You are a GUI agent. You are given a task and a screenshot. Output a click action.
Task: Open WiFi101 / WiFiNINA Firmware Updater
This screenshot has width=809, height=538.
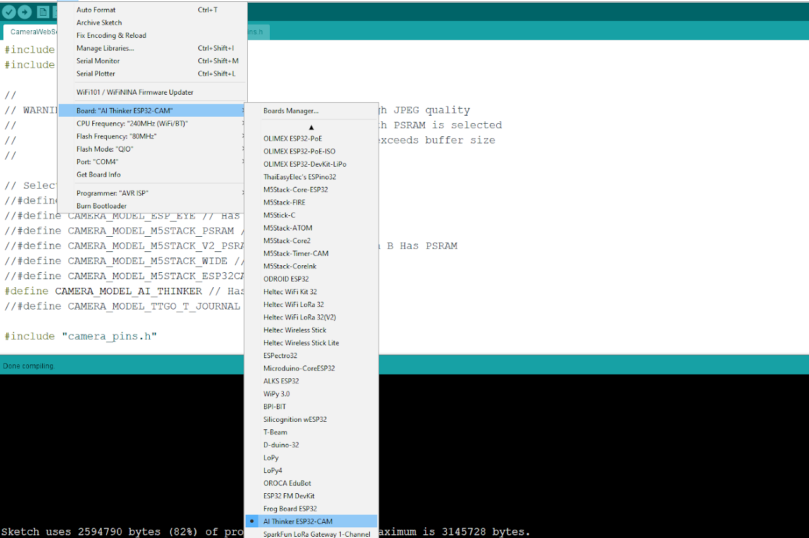coord(152,92)
